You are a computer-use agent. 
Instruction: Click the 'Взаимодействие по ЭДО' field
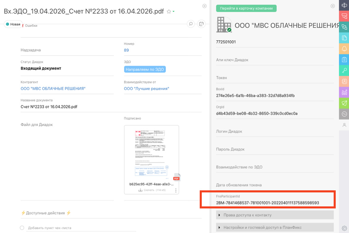275,167
